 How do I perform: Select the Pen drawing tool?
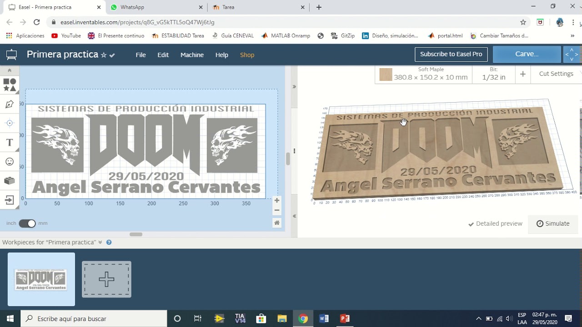pyautogui.click(x=10, y=104)
